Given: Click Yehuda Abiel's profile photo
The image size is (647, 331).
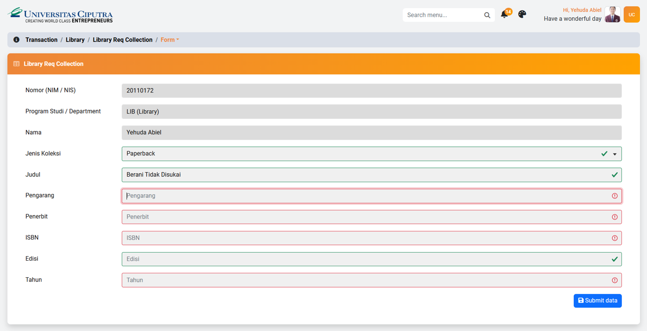Looking at the screenshot, I should 612,15.
